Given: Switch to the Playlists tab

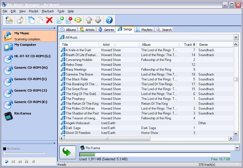Looking at the screenshot, I should coord(144,30).
